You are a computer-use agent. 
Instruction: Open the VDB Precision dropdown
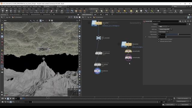pos(163,32)
